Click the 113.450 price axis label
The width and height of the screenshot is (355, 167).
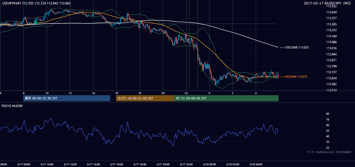(x=331, y=12)
